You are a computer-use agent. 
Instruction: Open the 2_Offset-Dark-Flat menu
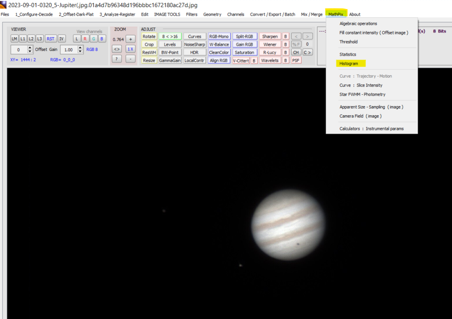click(76, 14)
